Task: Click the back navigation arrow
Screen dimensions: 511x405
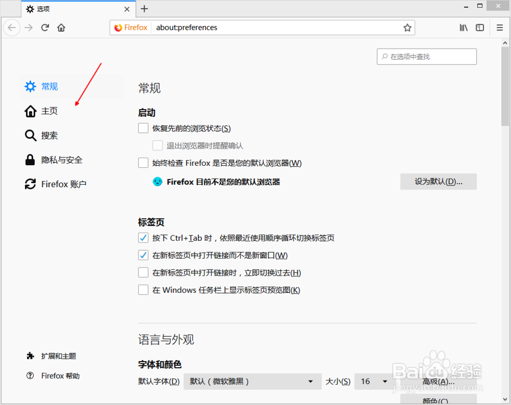Action: click(x=12, y=28)
